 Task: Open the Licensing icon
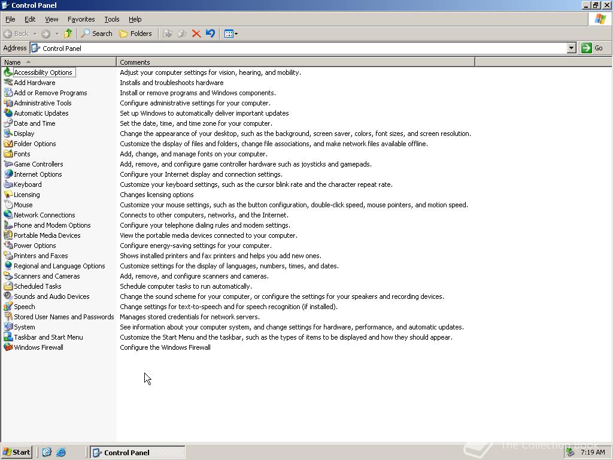tap(8, 195)
